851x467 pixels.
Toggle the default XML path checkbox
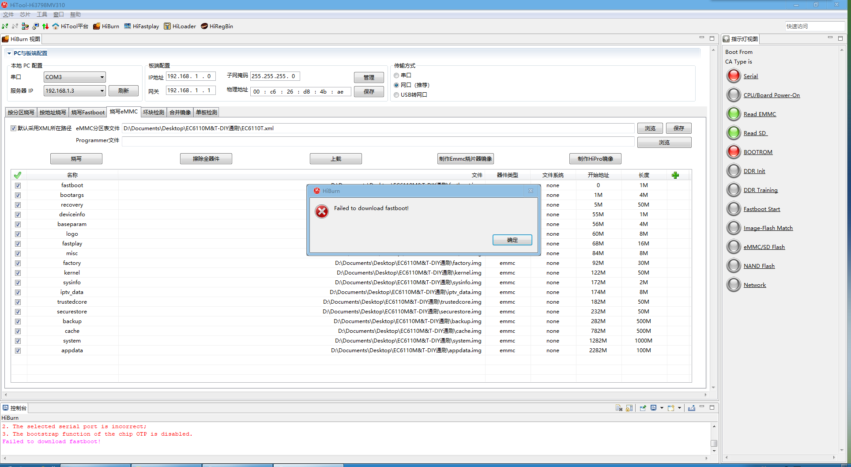13,128
